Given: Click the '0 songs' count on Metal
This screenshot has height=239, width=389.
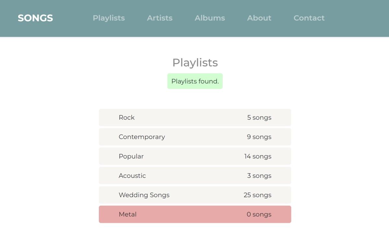Looking at the screenshot, I should pyautogui.click(x=259, y=214).
